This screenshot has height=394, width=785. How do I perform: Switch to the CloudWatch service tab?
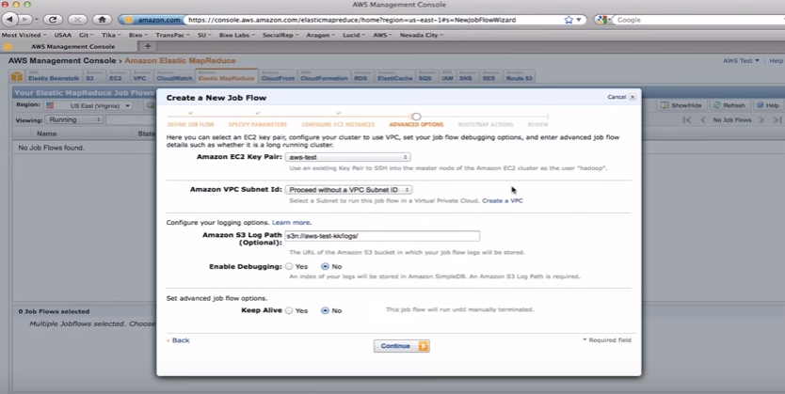(x=174, y=76)
